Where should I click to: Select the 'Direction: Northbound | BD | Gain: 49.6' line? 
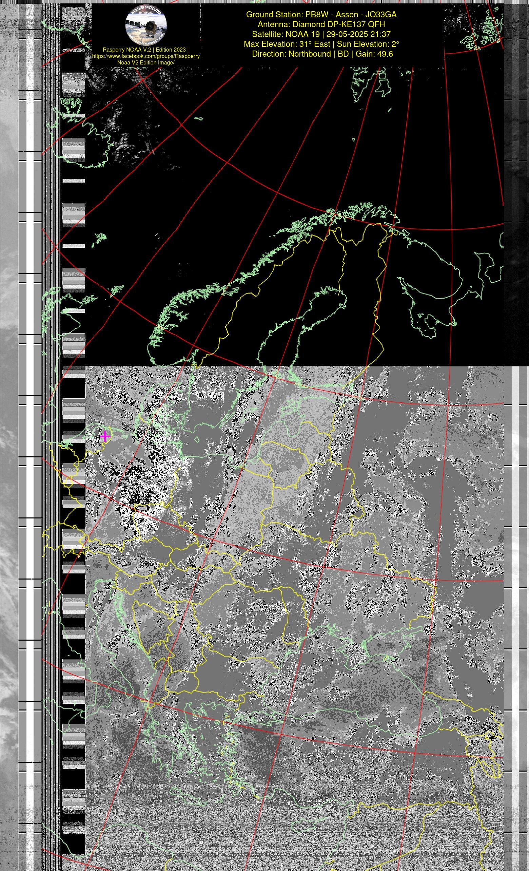click(322, 54)
